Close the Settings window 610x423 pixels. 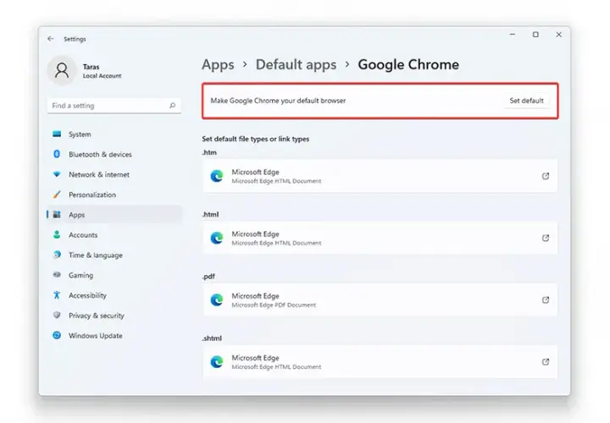pyautogui.click(x=558, y=35)
